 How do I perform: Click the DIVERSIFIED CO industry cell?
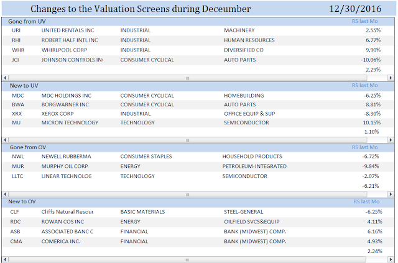(x=244, y=50)
